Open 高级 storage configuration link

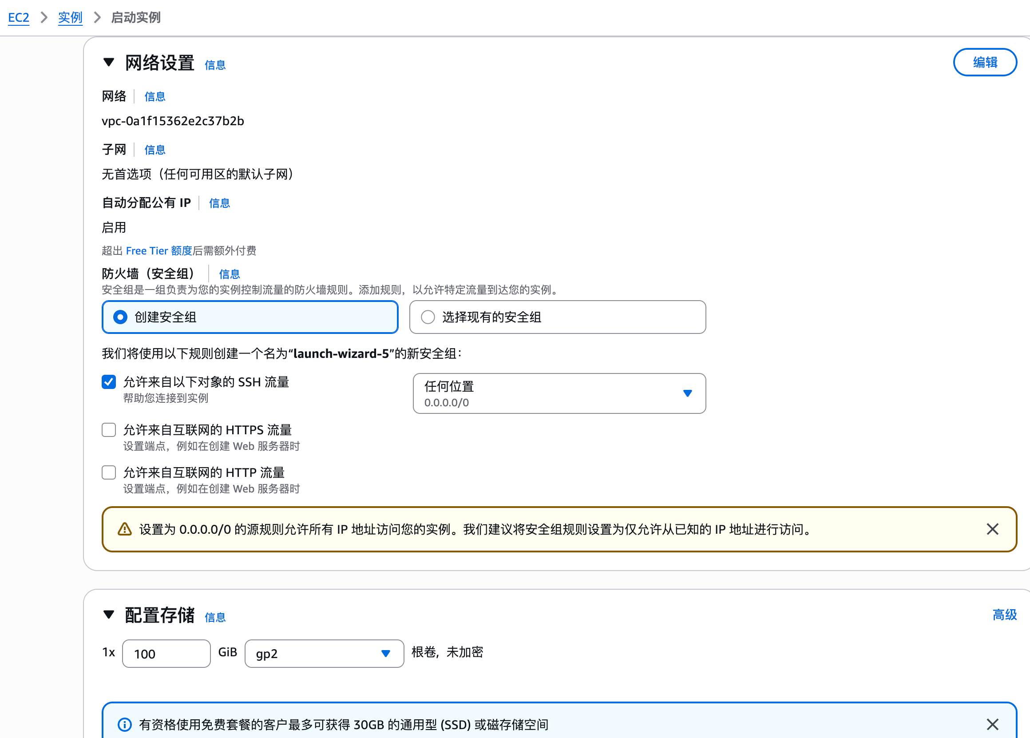click(1004, 615)
